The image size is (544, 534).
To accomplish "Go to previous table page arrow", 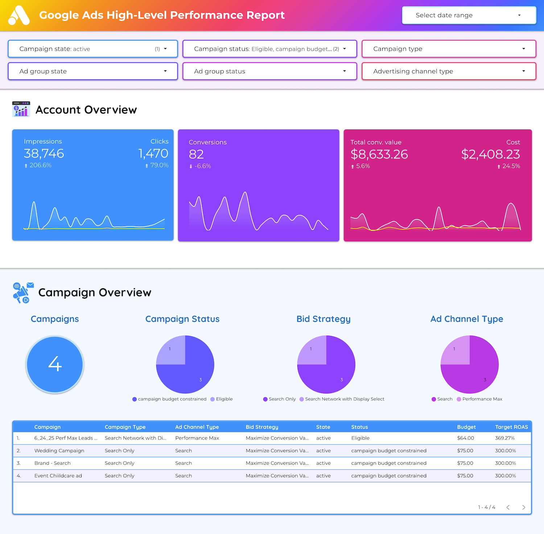I will [508, 507].
